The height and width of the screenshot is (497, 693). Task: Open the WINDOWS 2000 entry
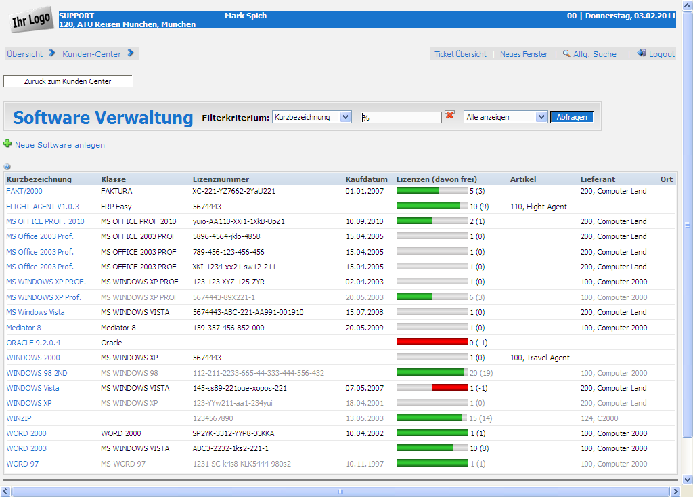[x=33, y=358]
